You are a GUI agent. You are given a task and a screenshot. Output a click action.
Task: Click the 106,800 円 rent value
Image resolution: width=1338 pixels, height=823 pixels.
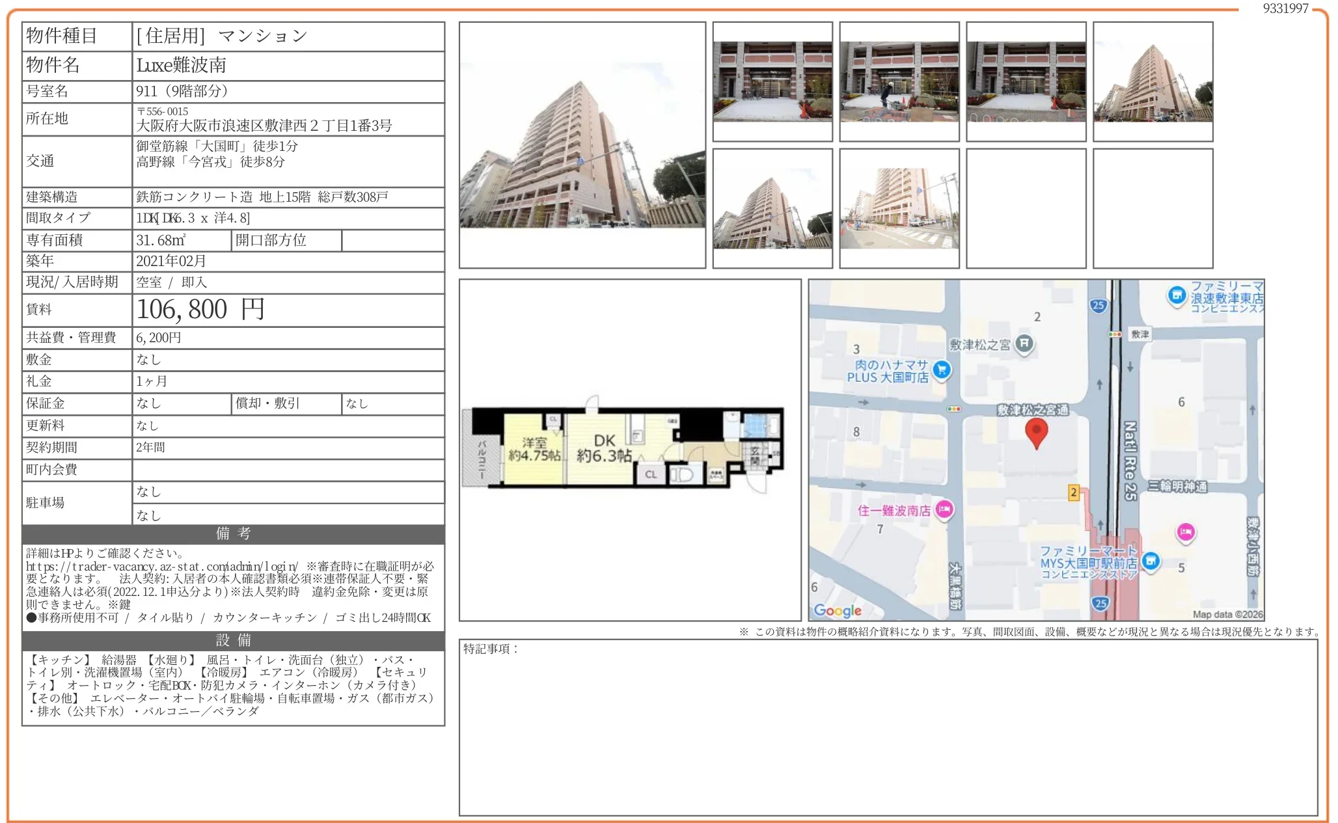click(200, 310)
